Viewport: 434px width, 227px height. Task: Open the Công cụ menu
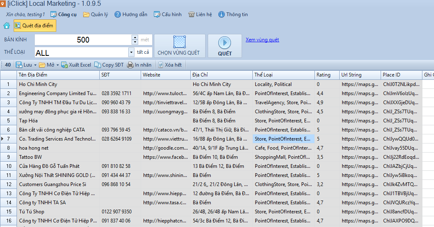pos(64,14)
